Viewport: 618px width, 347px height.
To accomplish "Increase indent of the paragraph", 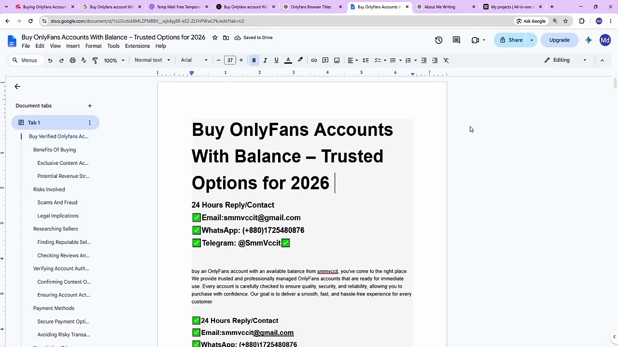I will pos(435,60).
